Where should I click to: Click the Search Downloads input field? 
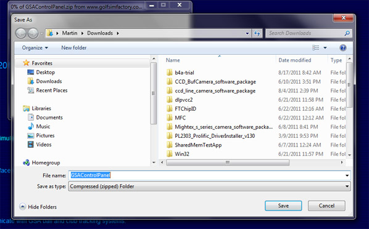click(x=306, y=33)
